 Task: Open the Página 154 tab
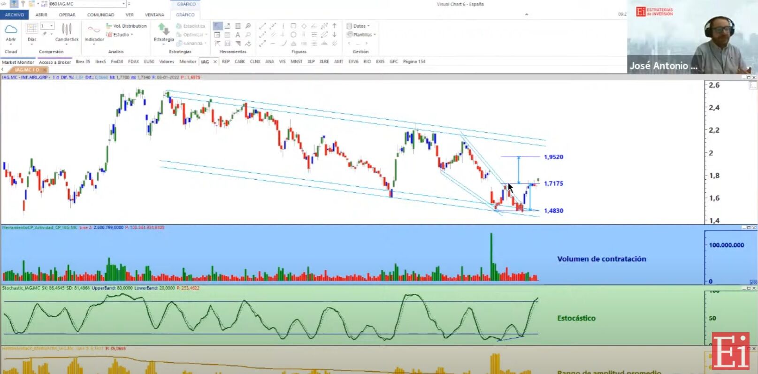tap(414, 61)
